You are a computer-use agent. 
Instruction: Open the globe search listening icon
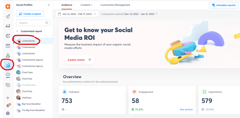coord(8,36)
